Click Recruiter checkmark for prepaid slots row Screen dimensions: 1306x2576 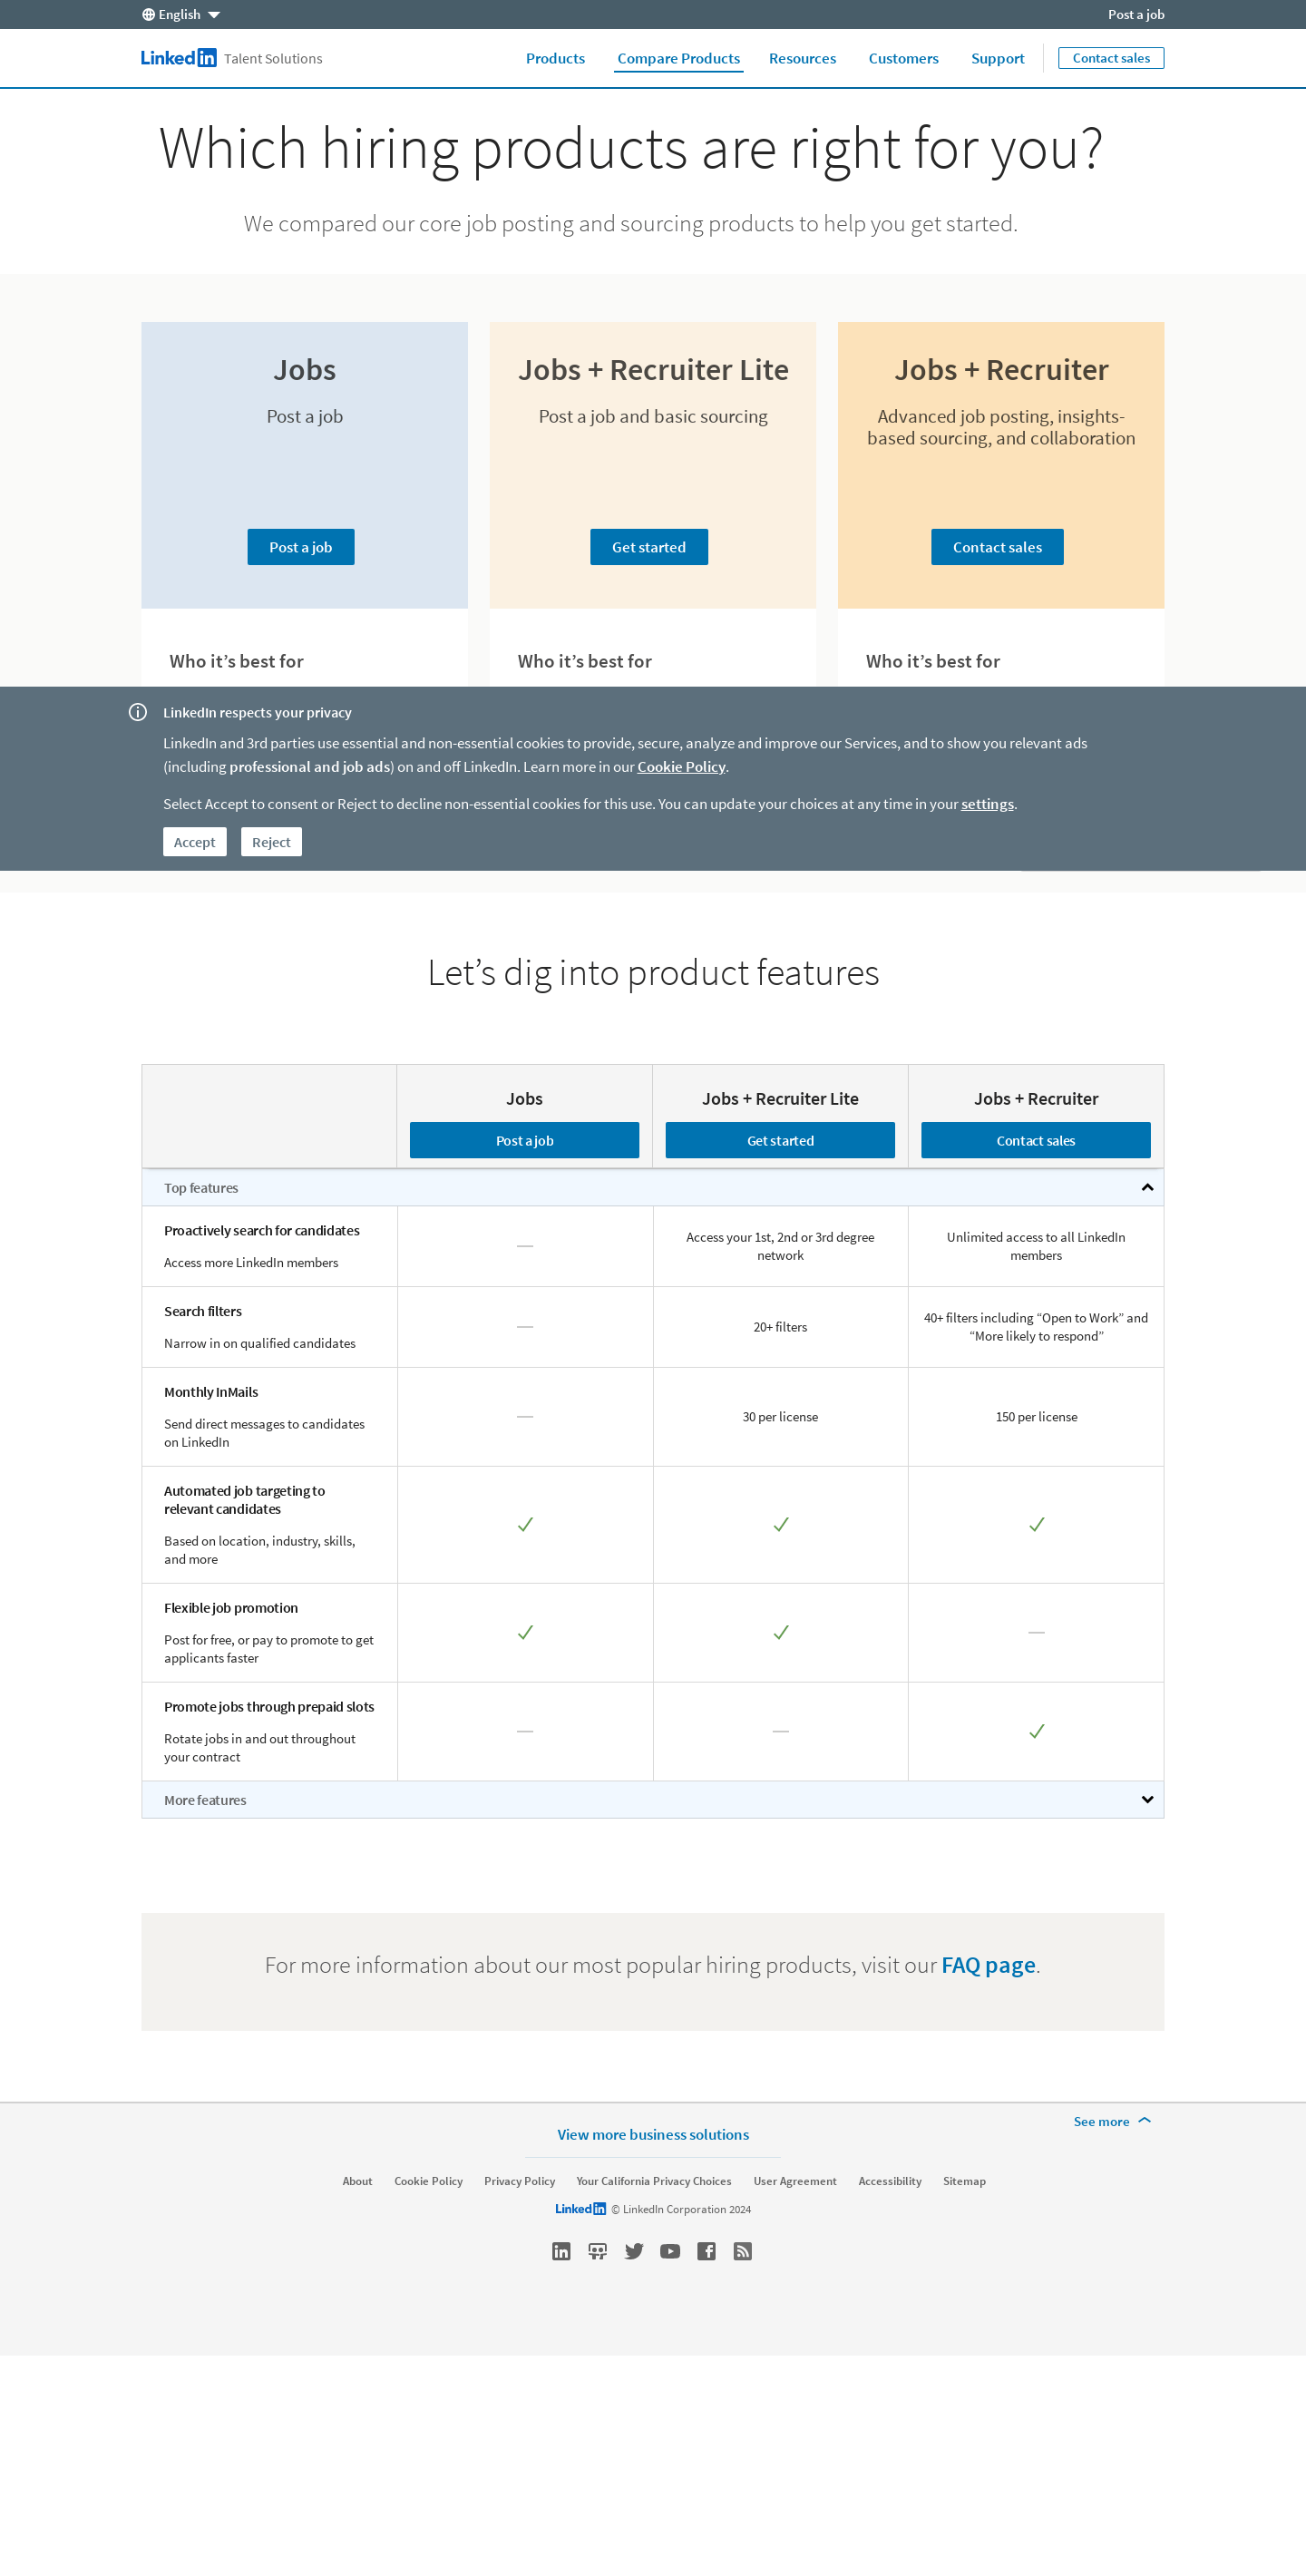[x=1037, y=1731]
